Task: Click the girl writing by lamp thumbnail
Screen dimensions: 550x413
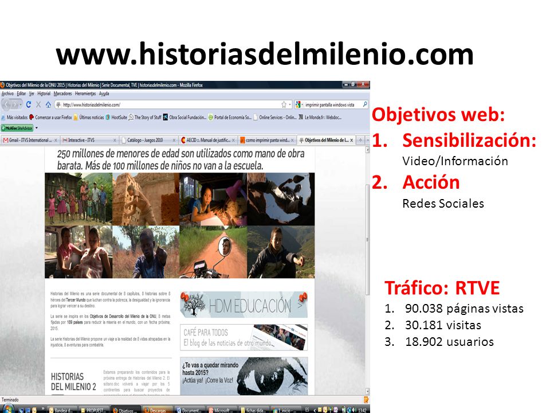Action: coord(213,199)
